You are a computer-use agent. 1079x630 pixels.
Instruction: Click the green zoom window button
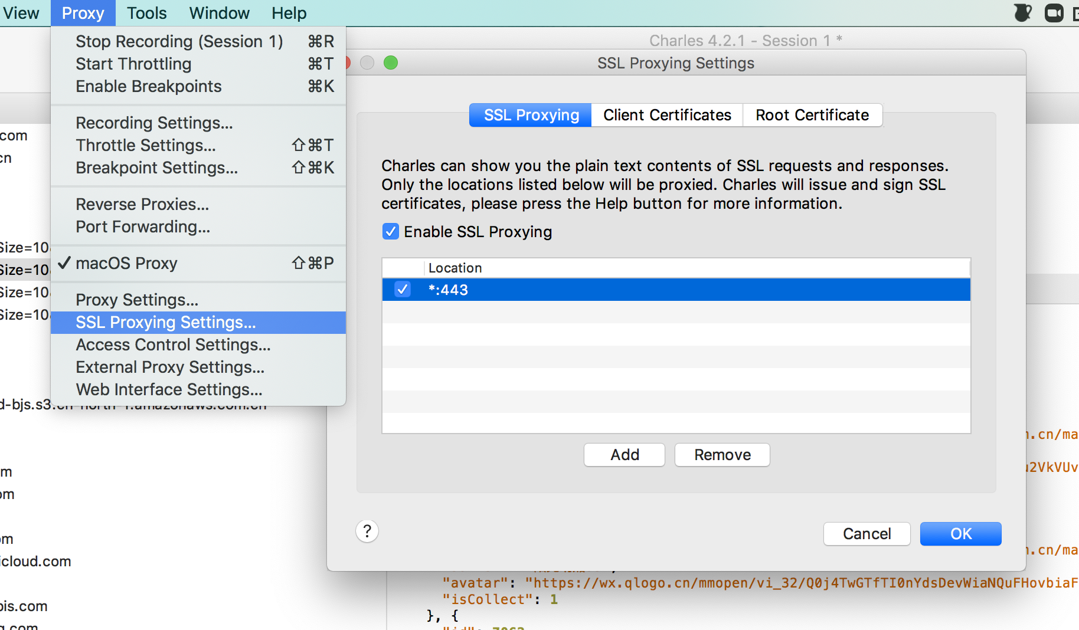[391, 63]
